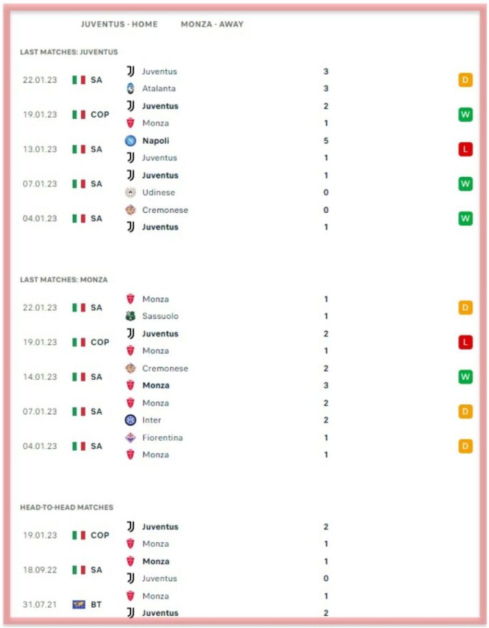The height and width of the screenshot is (628, 489).
Task: Click the red L badge for Napoli match
Action: [465, 149]
